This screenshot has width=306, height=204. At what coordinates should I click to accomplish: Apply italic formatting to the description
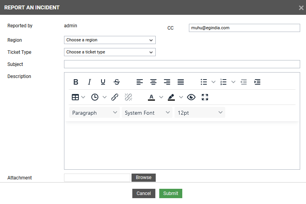[x=89, y=82]
